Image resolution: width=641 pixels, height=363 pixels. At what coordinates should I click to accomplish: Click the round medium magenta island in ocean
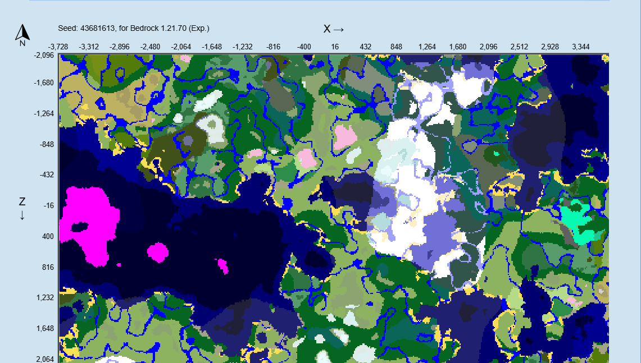(x=158, y=252)
